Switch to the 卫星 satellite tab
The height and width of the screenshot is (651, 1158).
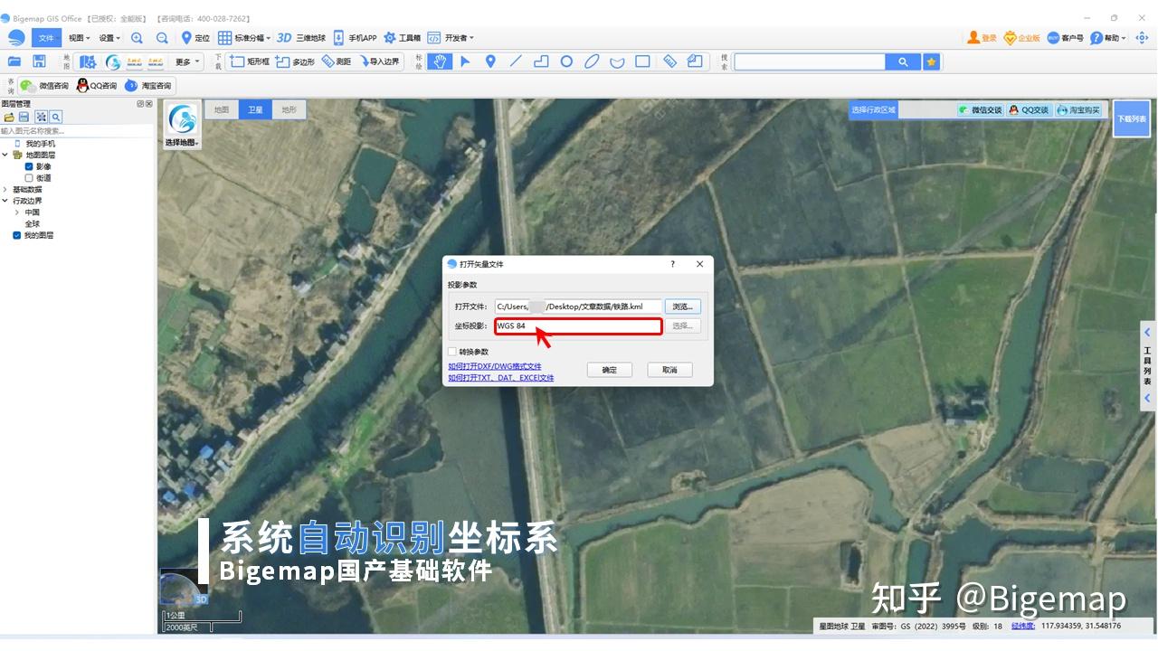pyautogui.click(x=254, y=108)
